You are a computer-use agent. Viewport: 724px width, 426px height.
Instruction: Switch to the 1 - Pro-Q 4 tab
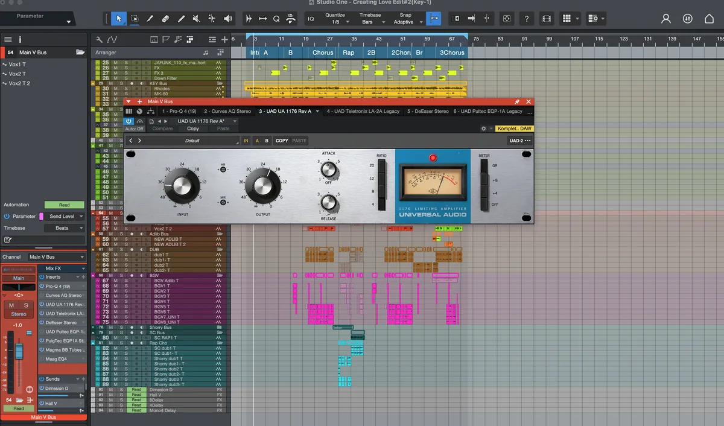(x=179, y=111)
